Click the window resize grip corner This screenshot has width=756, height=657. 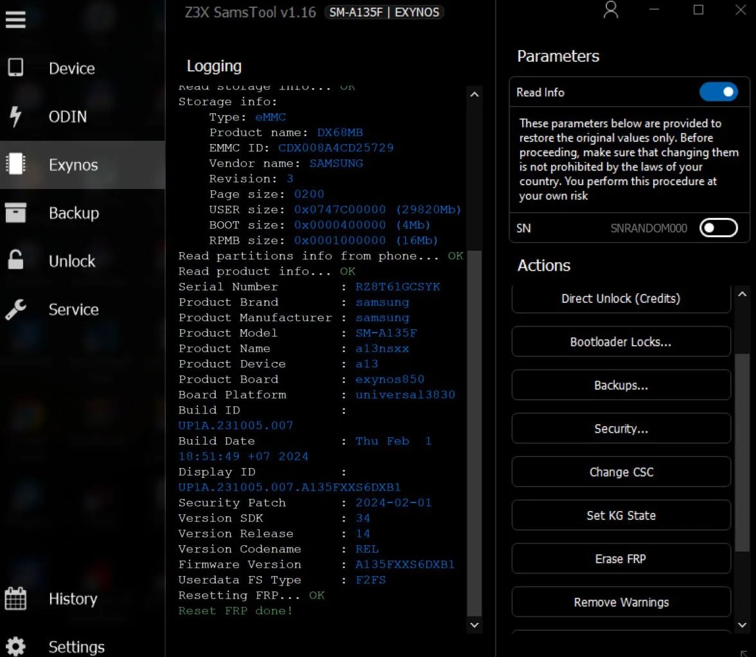(x=744, y=653)
